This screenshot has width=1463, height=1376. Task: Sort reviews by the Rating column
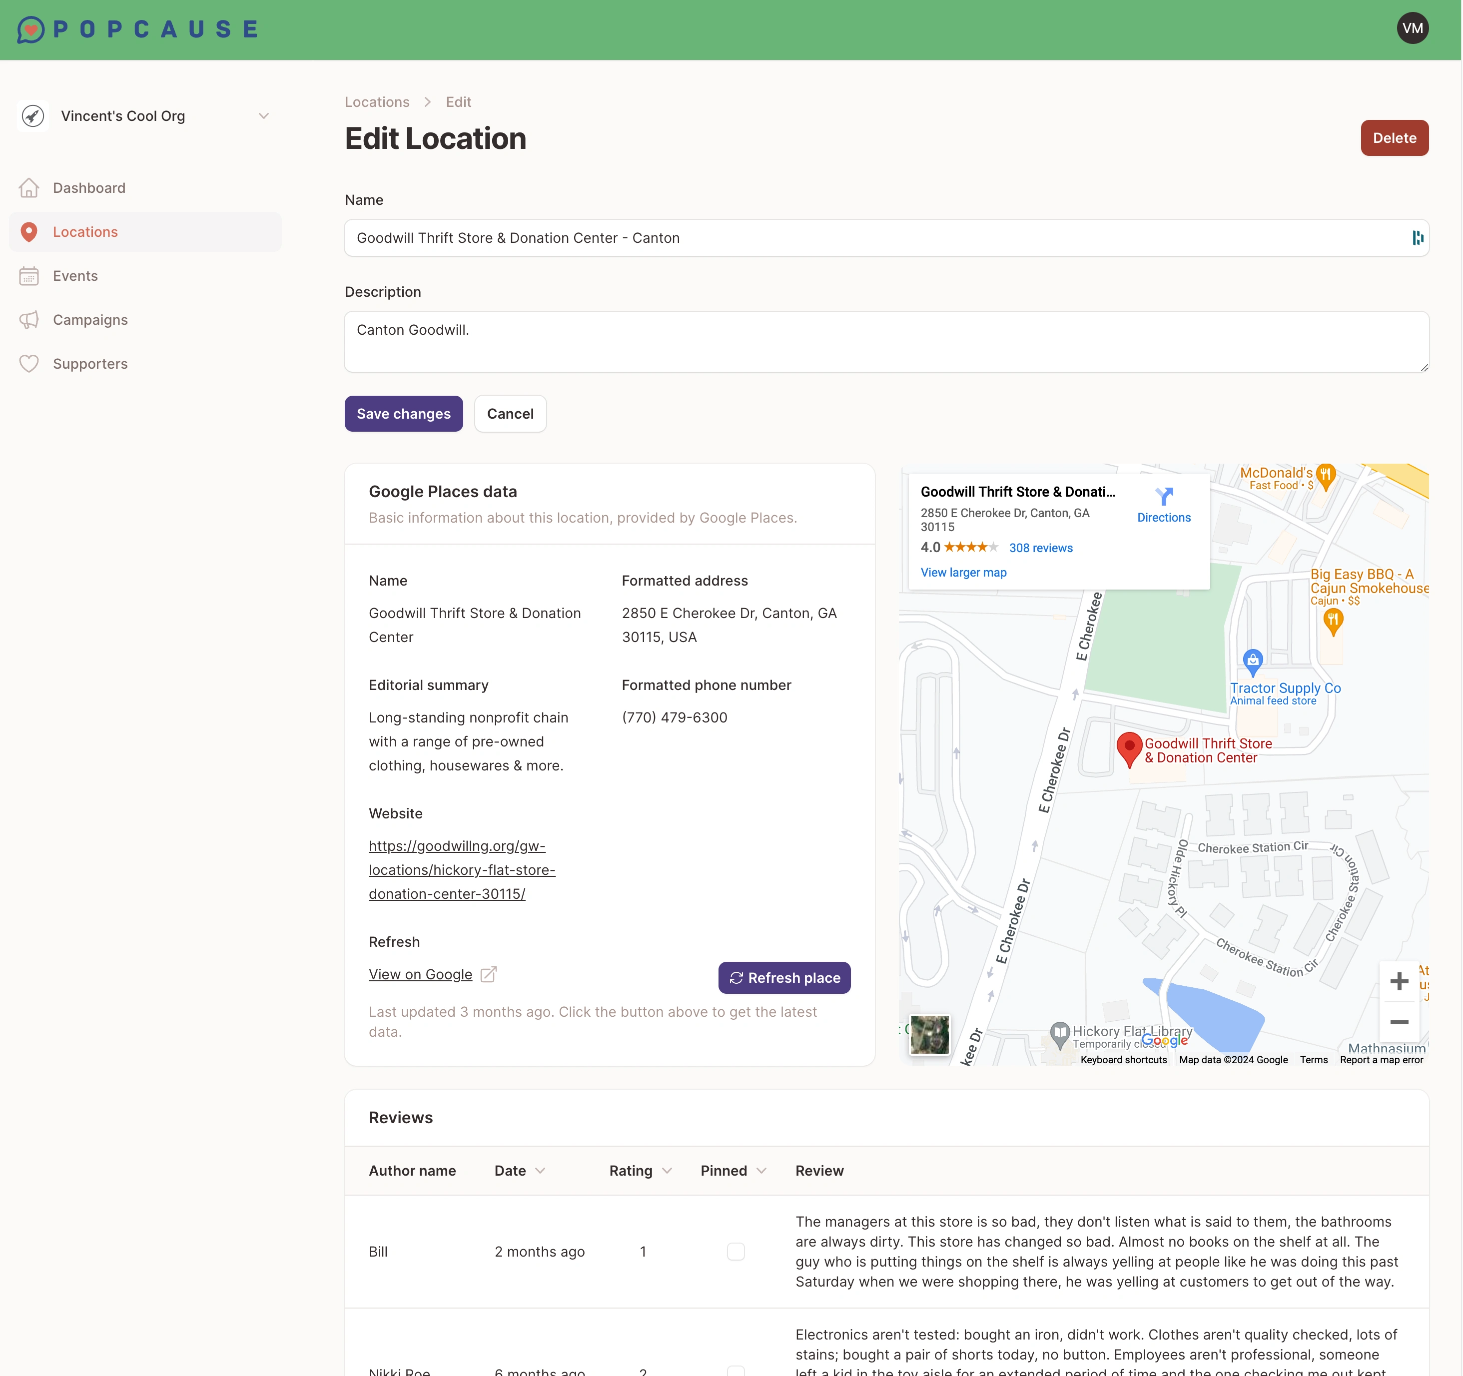tap(640, 1172)
